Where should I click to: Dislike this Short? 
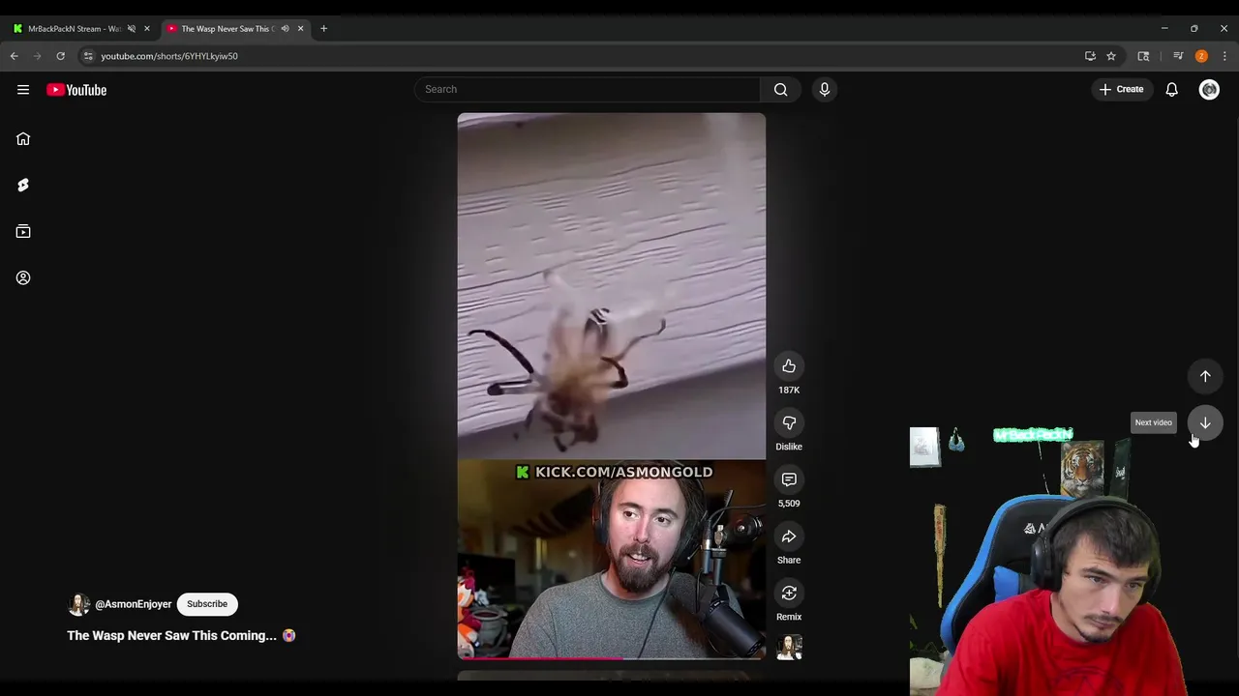tap(789, 422)
